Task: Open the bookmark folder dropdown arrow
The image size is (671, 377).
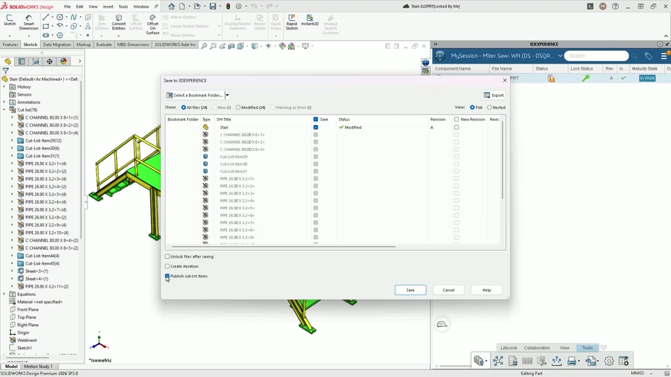Action: pyautogui.click(x=227, y=96)
